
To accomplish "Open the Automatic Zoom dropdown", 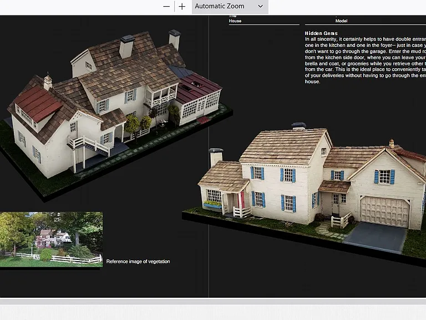I will click(230, 6).
